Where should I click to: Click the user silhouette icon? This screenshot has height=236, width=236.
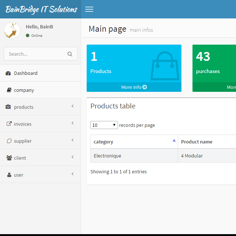pyautogui.click(x=9, y=175)
